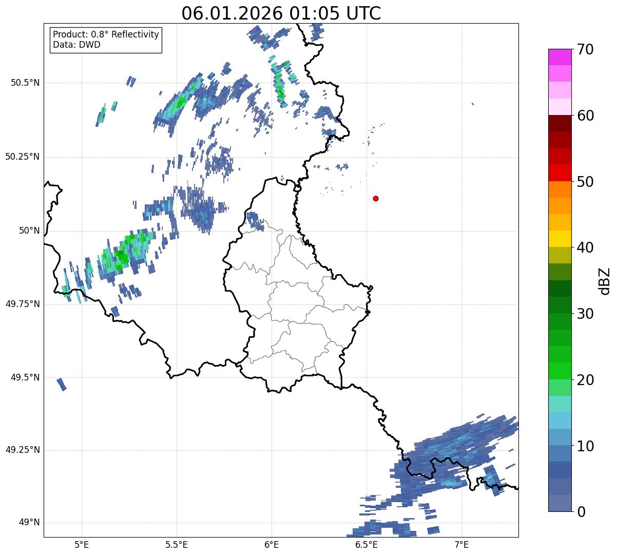The height and width of the screenshot is (555, 617).
Task: Click the 0 tick label on colorbar
Action: coord(581,512)
